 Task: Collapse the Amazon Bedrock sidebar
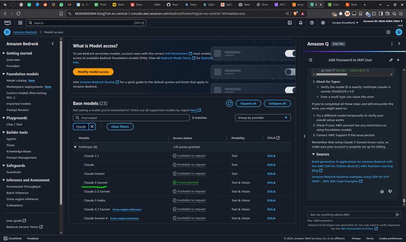tap(52, 44)
